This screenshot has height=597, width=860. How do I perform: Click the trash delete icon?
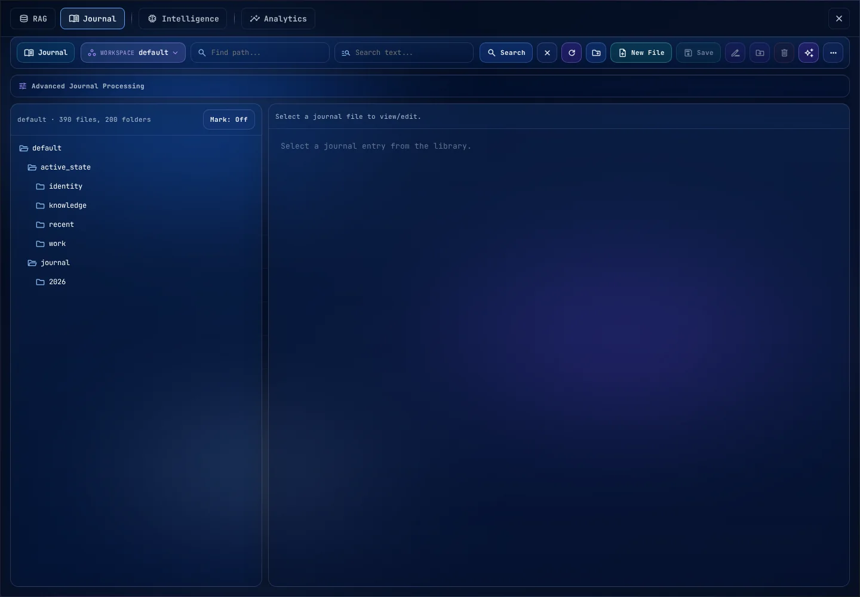coord(784,53)
